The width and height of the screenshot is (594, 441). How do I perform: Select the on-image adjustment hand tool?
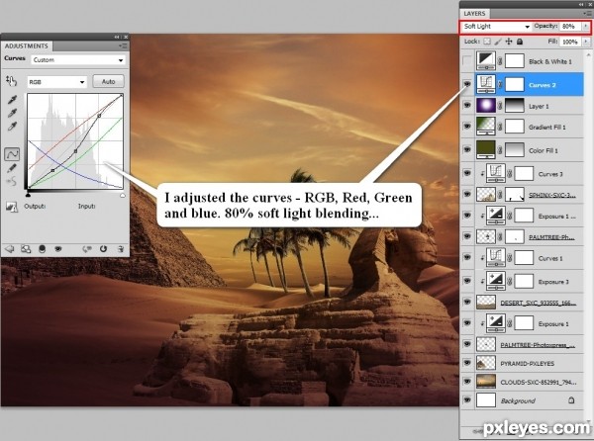pos(11,80)
